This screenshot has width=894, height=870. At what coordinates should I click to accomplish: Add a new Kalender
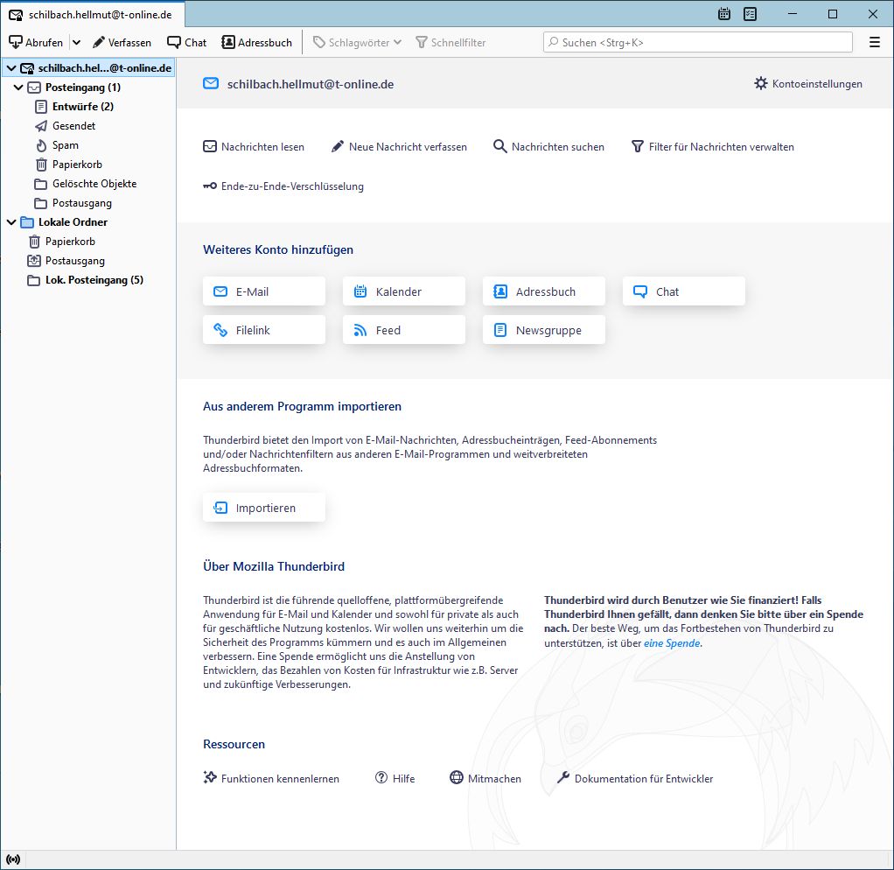point(403,291)
